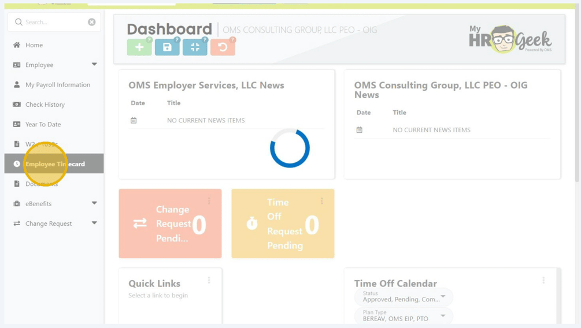Open Employee Timecard ending in 'ecard'
This screenshot has width=581, height=328.
tap(54, 163)
